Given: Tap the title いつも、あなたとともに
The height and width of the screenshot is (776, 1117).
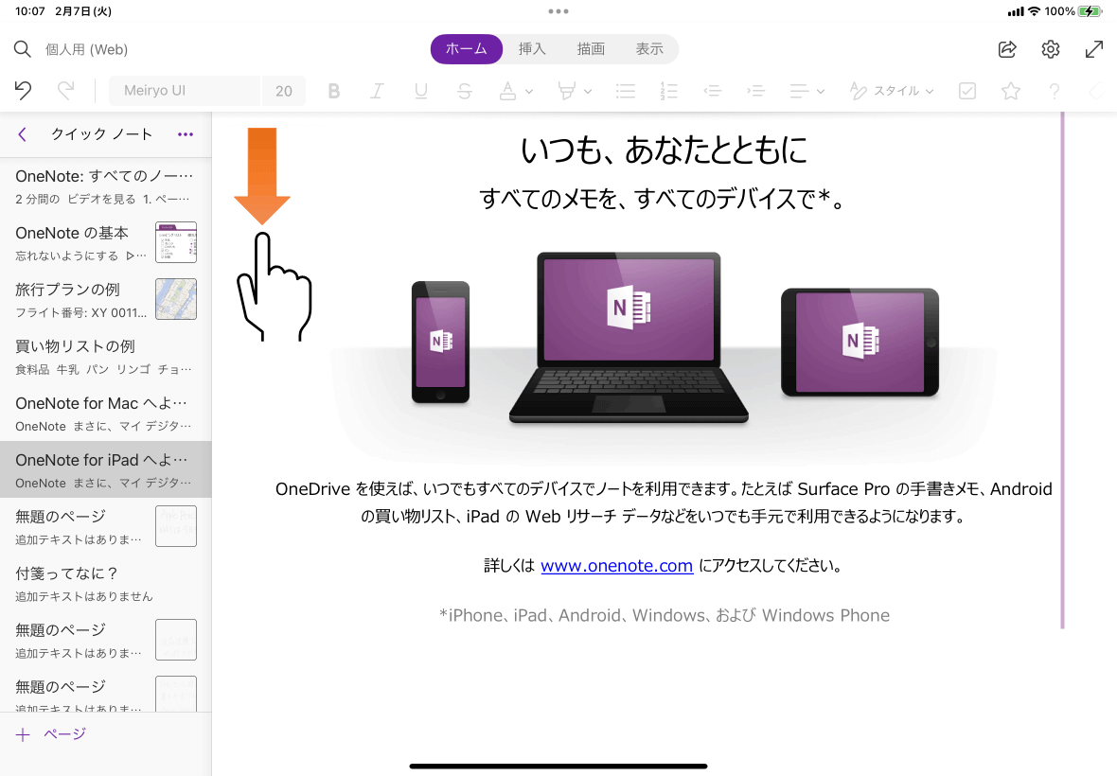Looking at the screenshot, I should (x=664, y=150).
